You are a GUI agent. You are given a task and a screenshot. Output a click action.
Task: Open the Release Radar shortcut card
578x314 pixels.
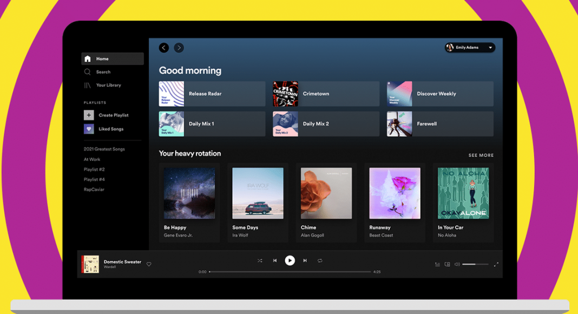(x=212, y=94)
